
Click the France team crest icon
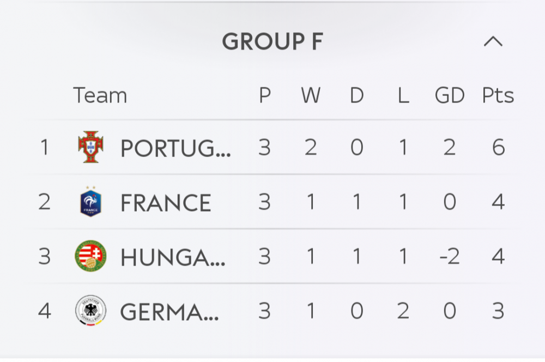pyautogui.click(x=90, y=202)
